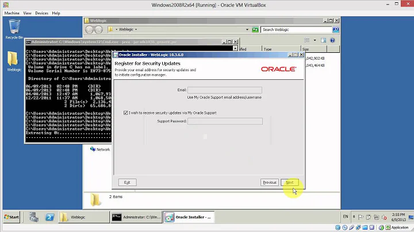Open Server Manager from taskbar
The image size is (414, 232).
click(34, 217)
